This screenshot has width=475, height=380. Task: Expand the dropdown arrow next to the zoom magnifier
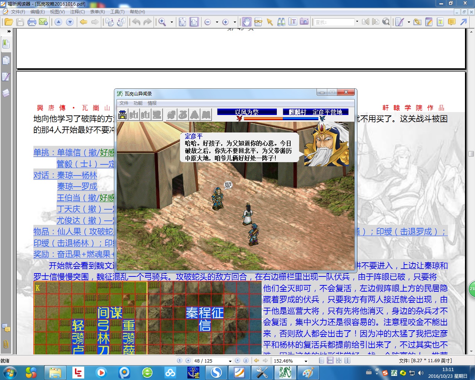171,22
